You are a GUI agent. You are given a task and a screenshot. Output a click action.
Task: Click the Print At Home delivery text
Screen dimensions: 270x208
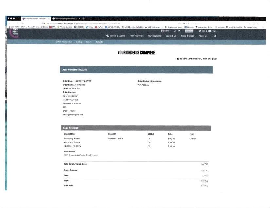[143, 85]
